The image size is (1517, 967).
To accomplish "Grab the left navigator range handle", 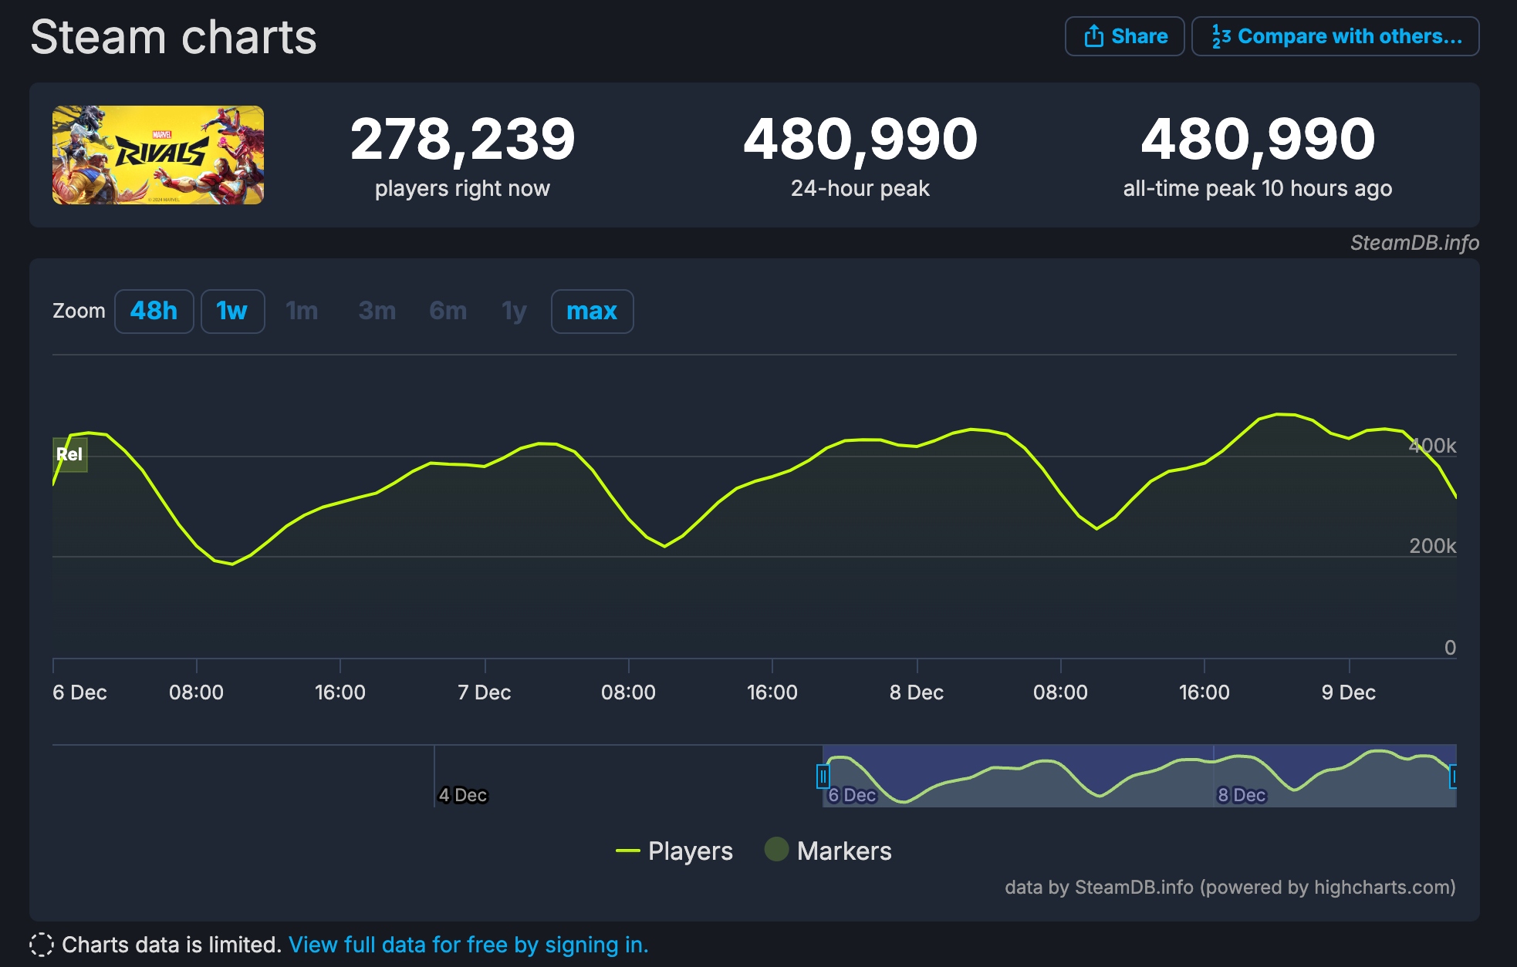I will pyautogui.click(x=823, y=776).
